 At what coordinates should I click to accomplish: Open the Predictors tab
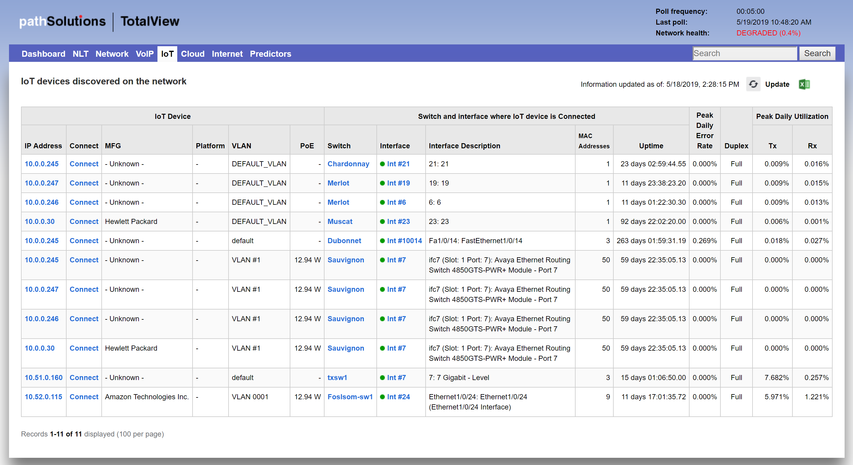270,54
